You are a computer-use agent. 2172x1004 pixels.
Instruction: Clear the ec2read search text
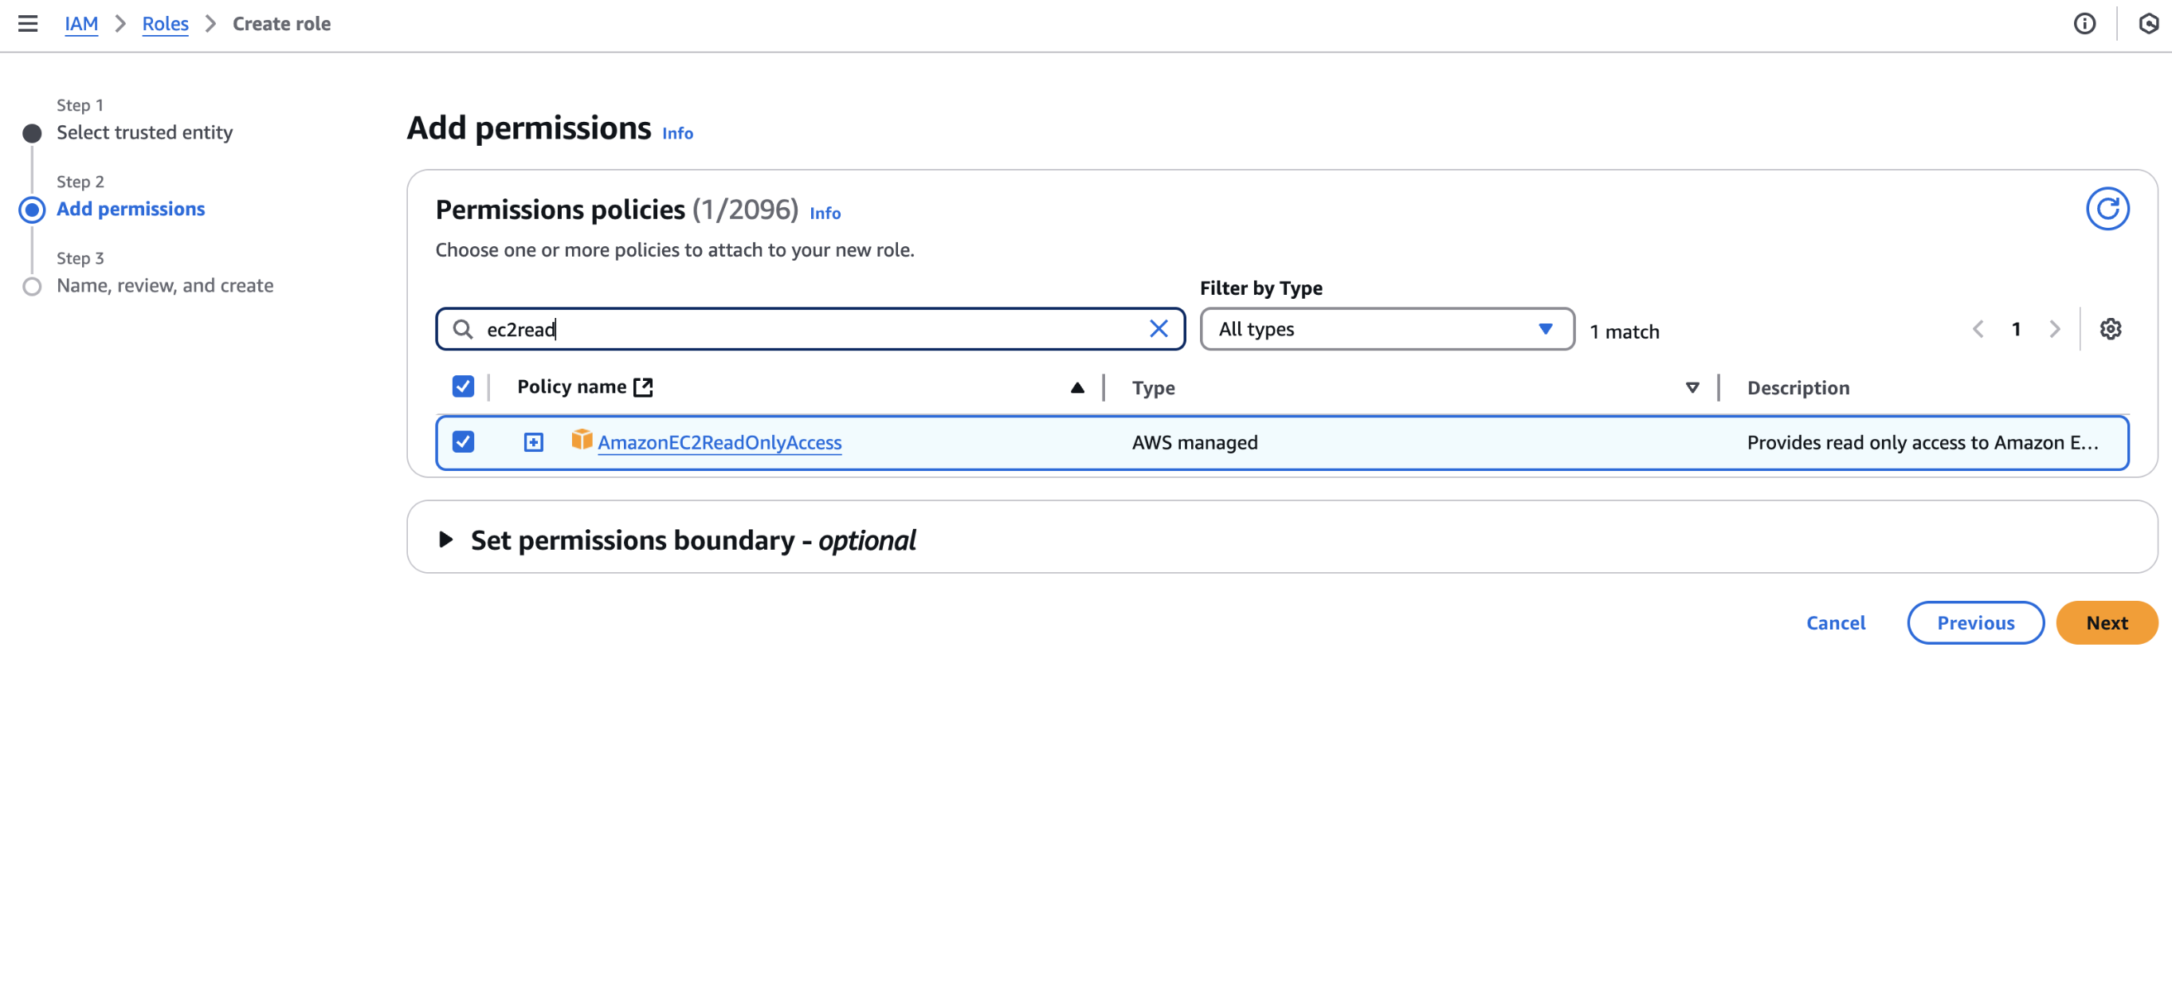1159,329
